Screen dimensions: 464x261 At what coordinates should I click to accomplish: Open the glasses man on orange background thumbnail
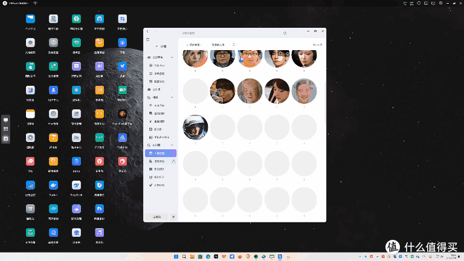250,59
